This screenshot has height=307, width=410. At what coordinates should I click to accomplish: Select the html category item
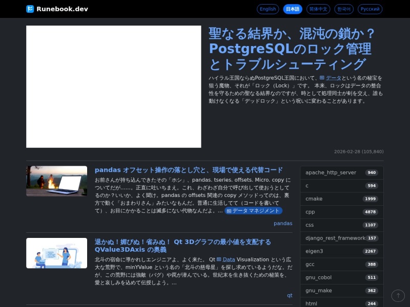point(342,302)
